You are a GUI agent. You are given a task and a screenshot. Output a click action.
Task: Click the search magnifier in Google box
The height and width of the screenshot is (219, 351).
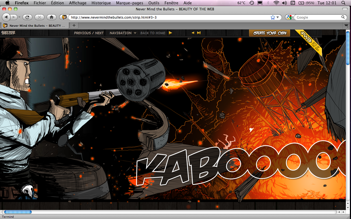(x=343, y=17)
